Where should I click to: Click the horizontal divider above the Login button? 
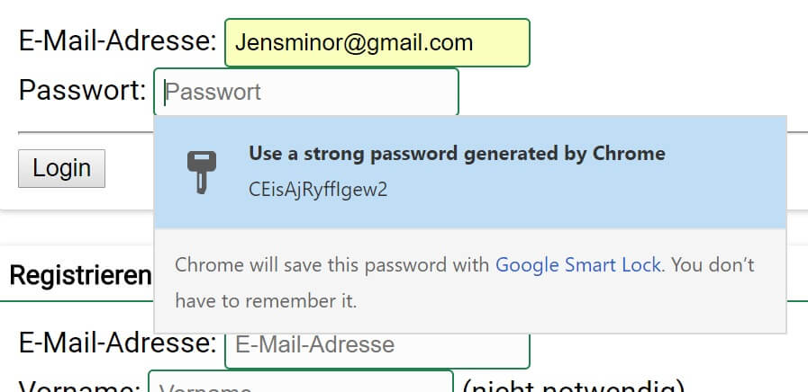point(86,133)
